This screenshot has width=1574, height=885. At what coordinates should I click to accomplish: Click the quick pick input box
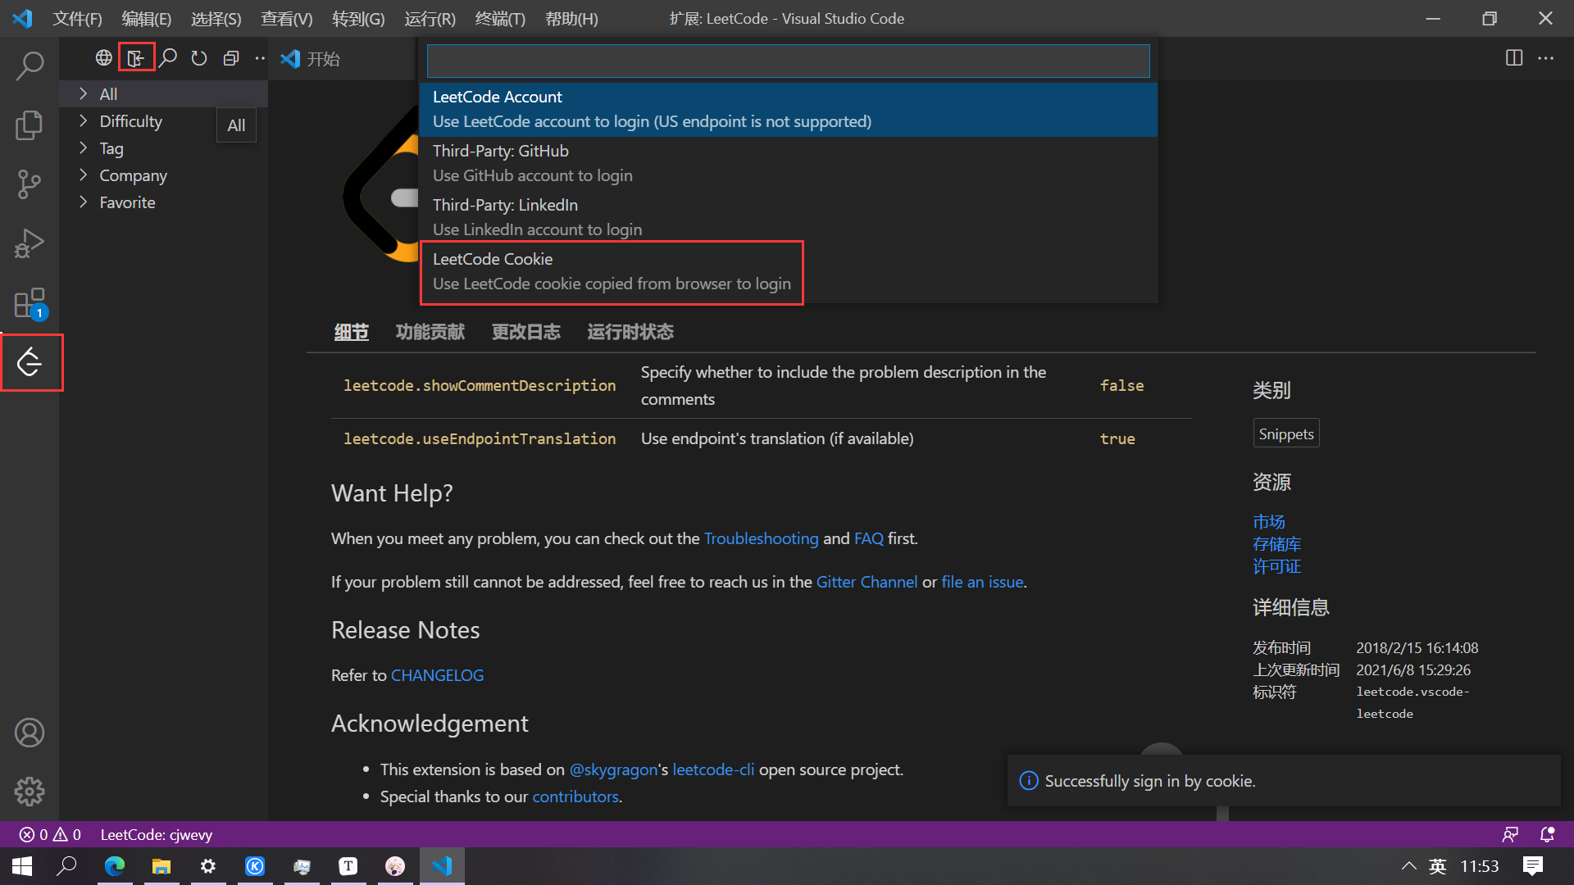[x=788, y=61]
